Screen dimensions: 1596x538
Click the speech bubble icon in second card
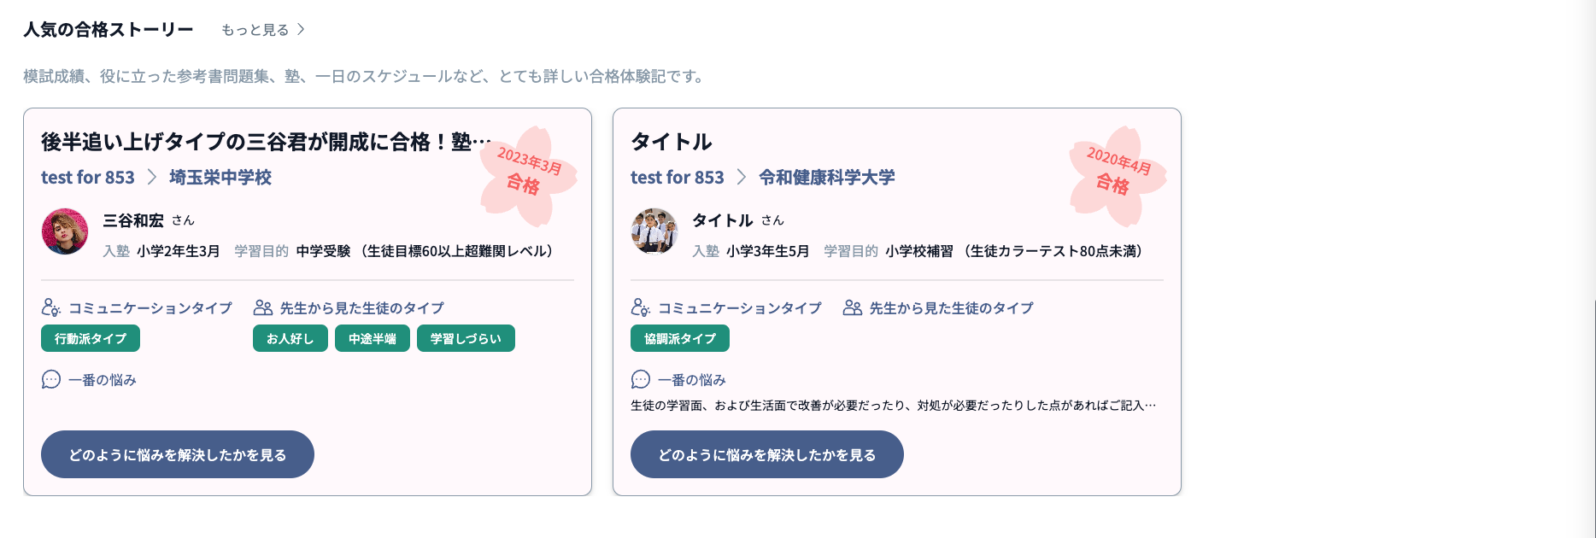641,379
